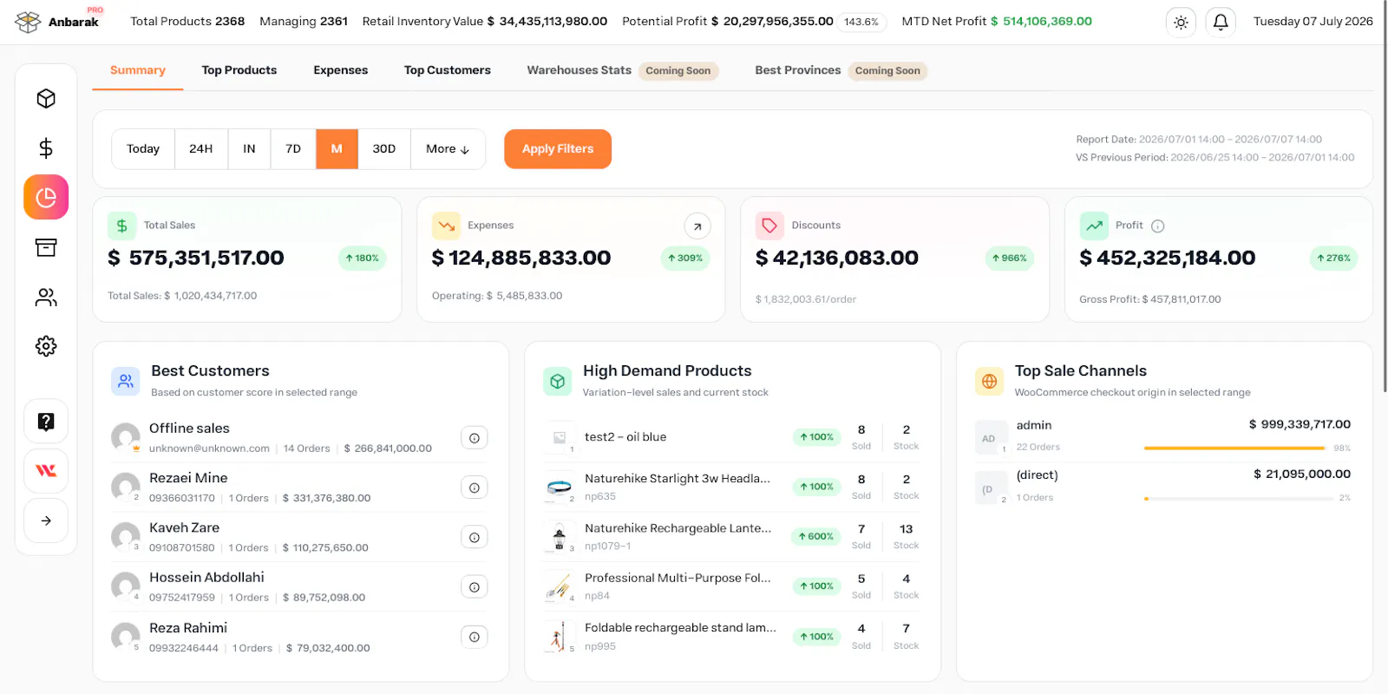
Task: Open the archive box sidebar icon
Action: [46, 247]
